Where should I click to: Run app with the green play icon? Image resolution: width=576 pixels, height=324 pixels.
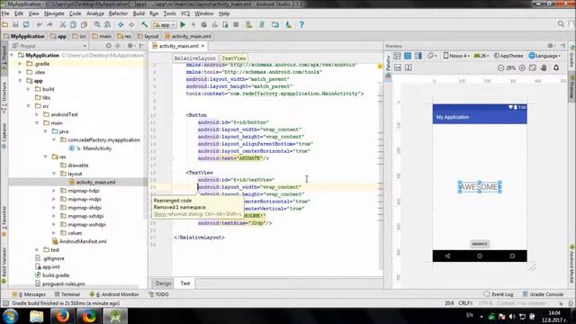[x=183, y=24]
